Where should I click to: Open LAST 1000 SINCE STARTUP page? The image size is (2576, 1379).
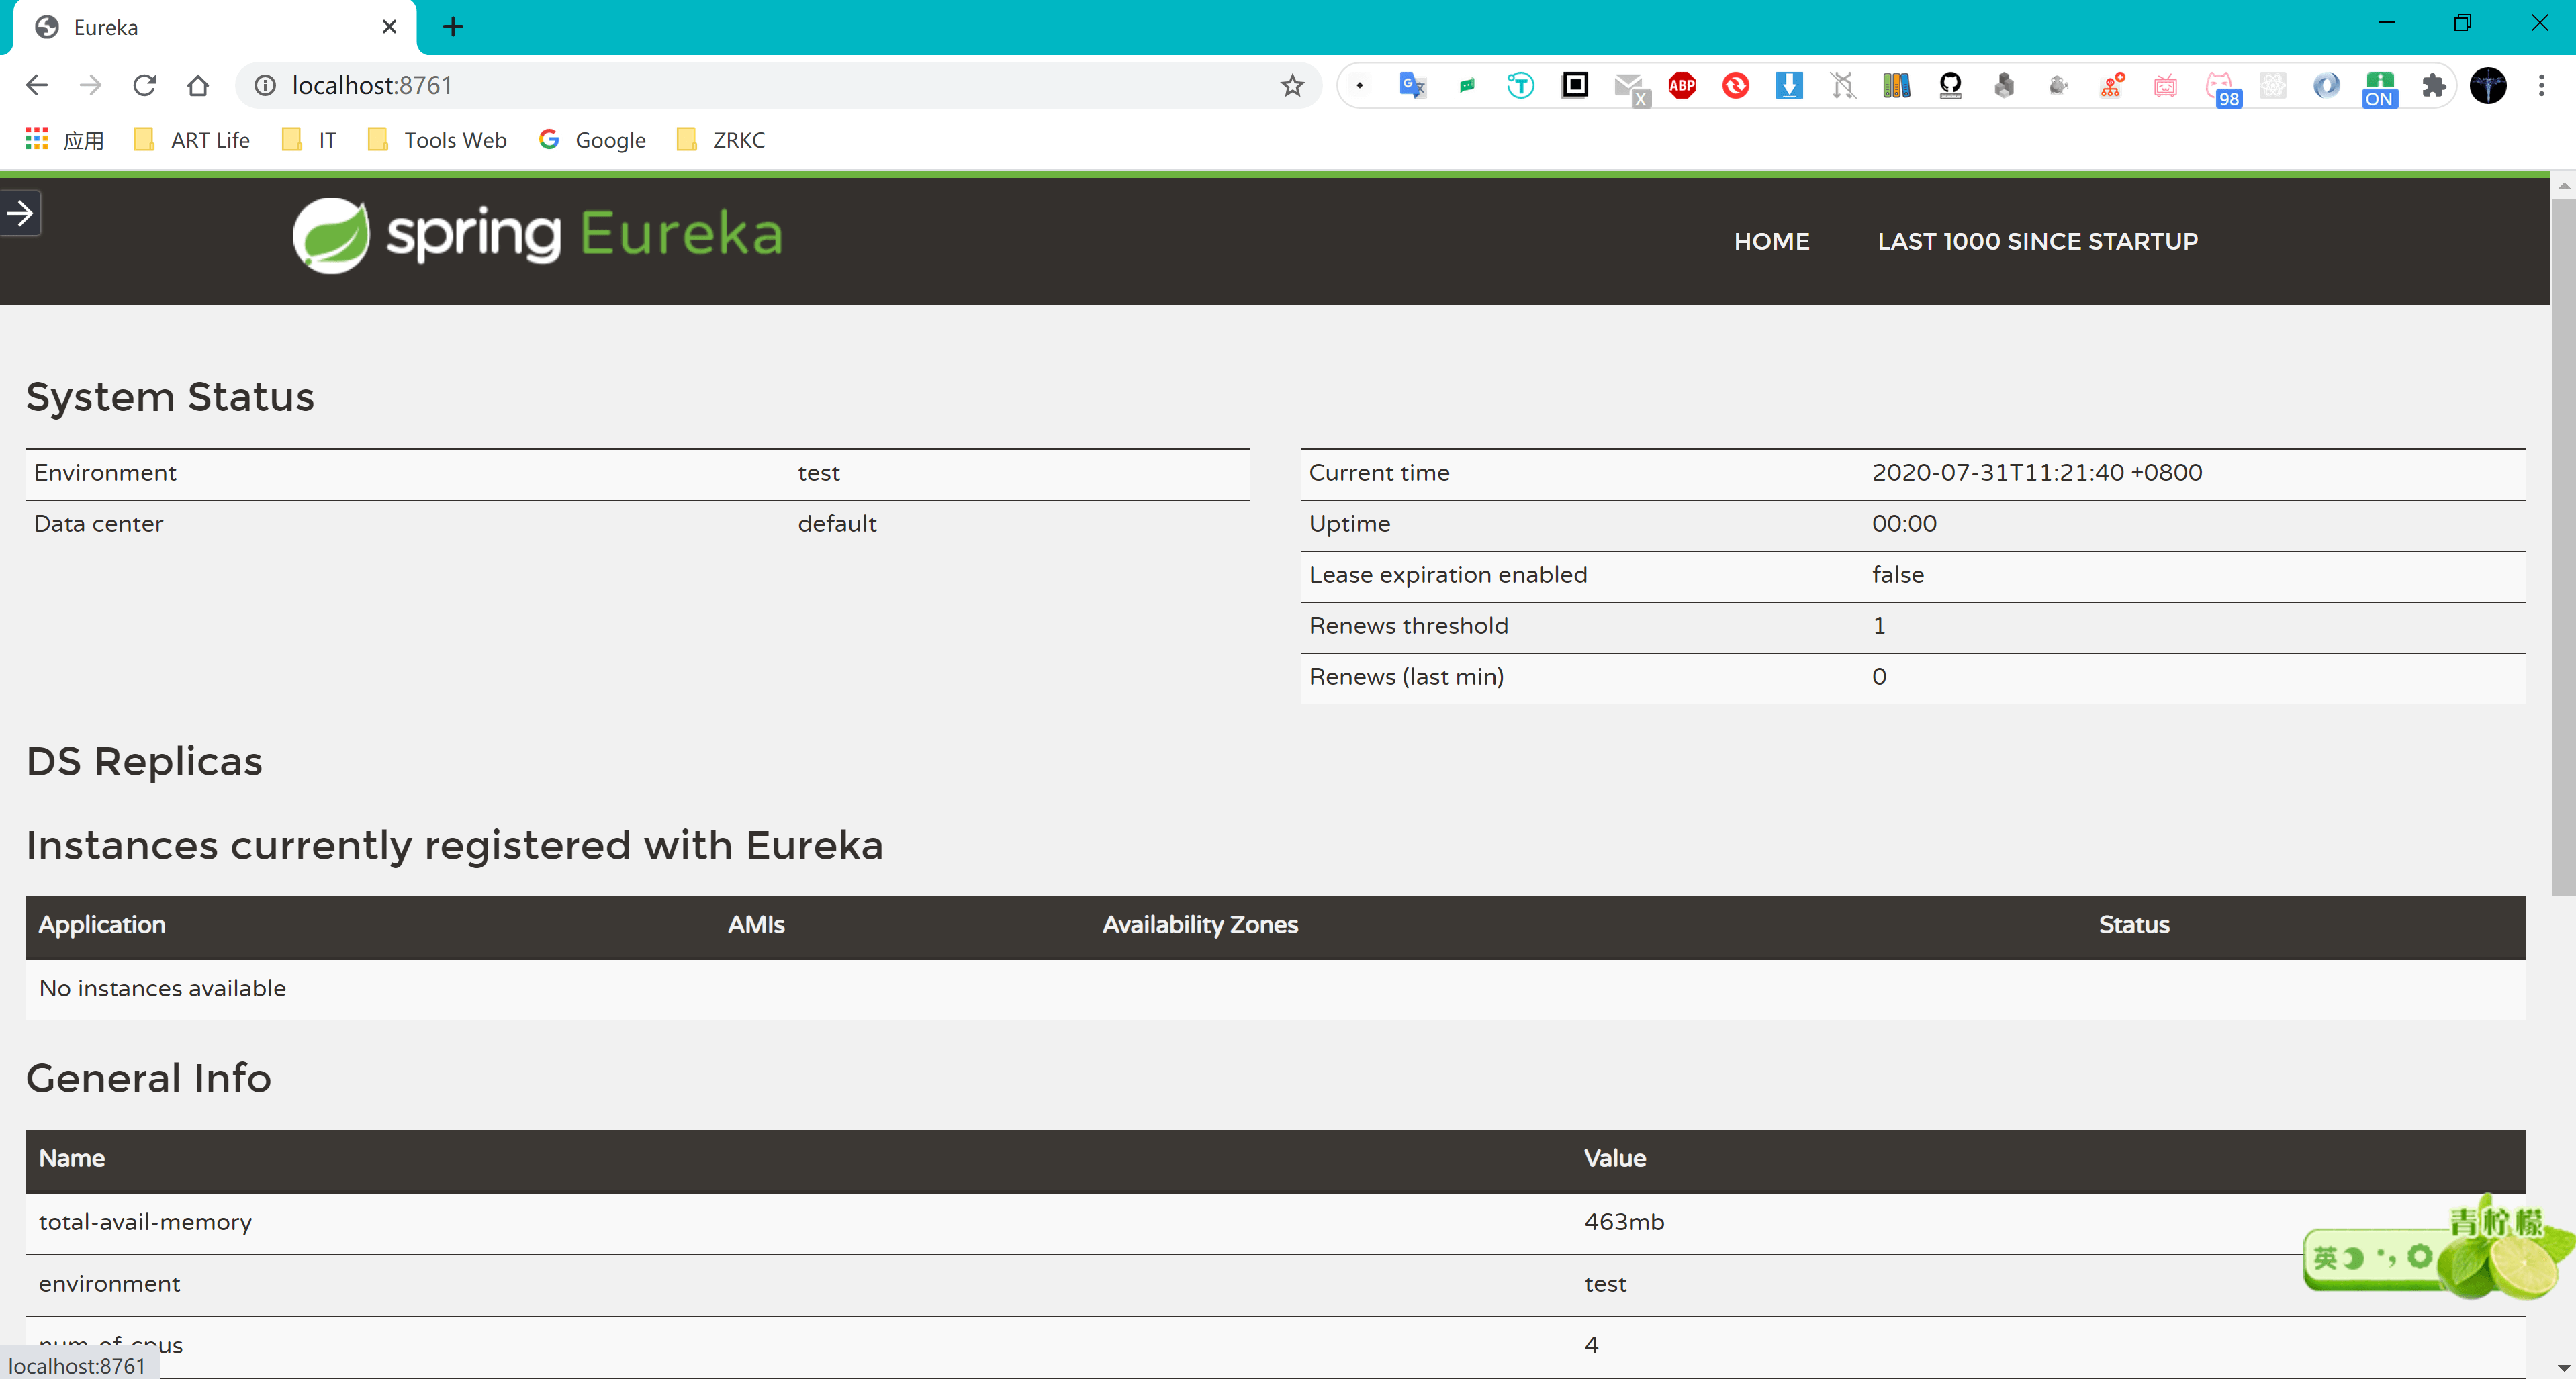[2037, 241]
